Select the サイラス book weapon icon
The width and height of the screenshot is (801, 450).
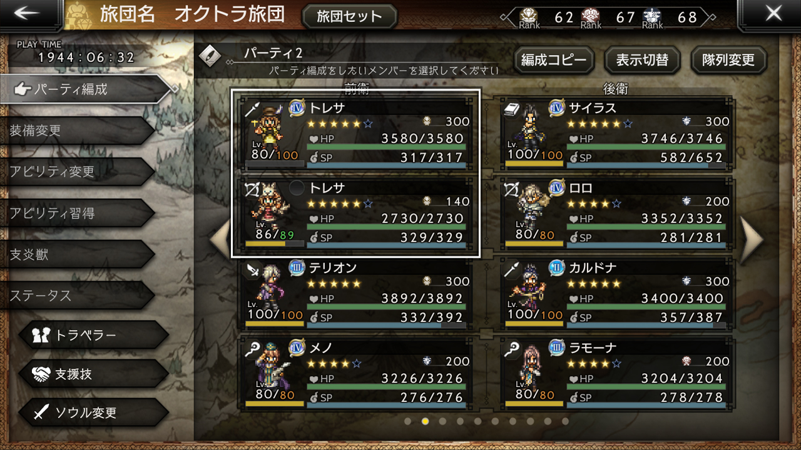point(511,109)
